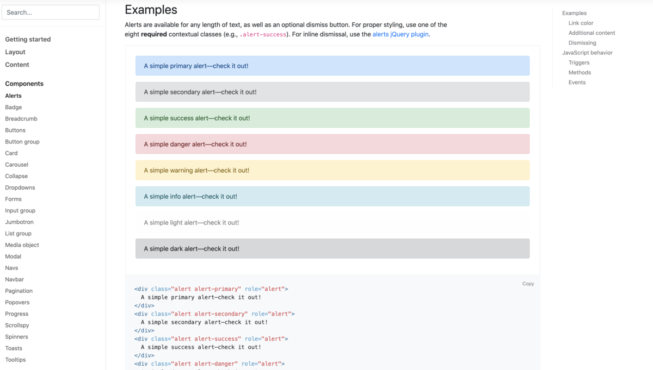Jump to Events section

coord(577,82)
